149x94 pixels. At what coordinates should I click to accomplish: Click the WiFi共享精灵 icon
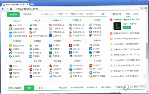[71, 65]
